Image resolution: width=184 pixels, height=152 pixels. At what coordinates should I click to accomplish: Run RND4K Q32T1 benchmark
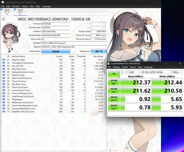(x=114, y=99)
